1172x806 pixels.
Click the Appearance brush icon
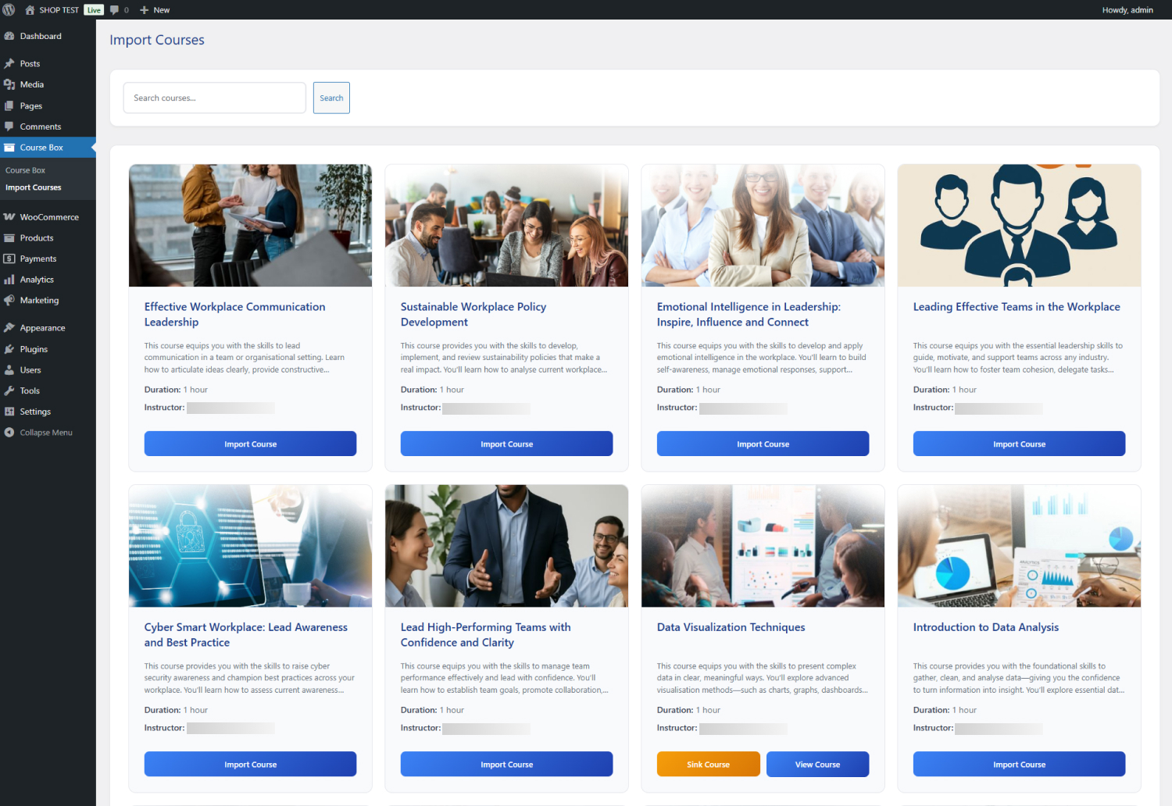pos(9,328)
